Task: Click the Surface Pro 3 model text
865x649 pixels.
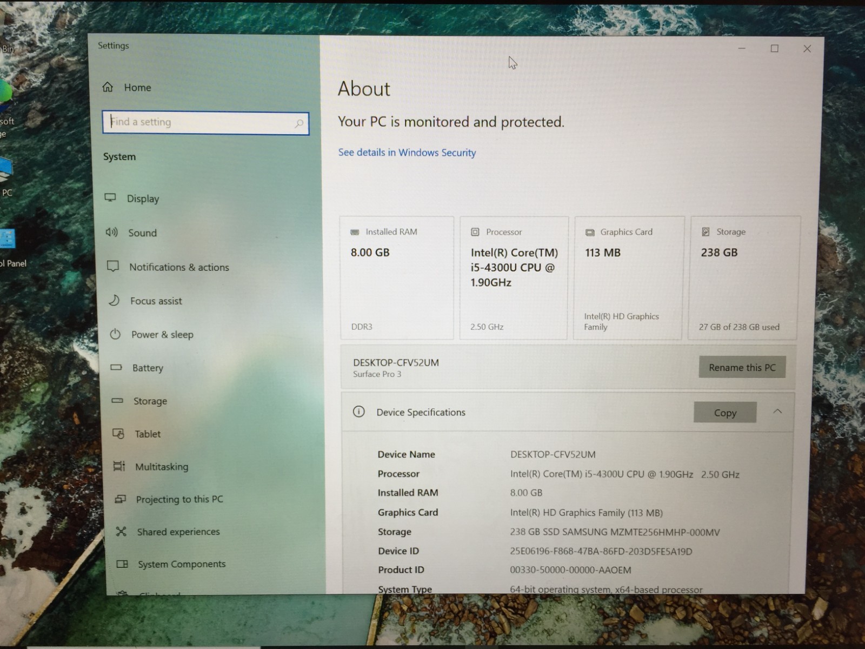Action: (x=377, y=374)
